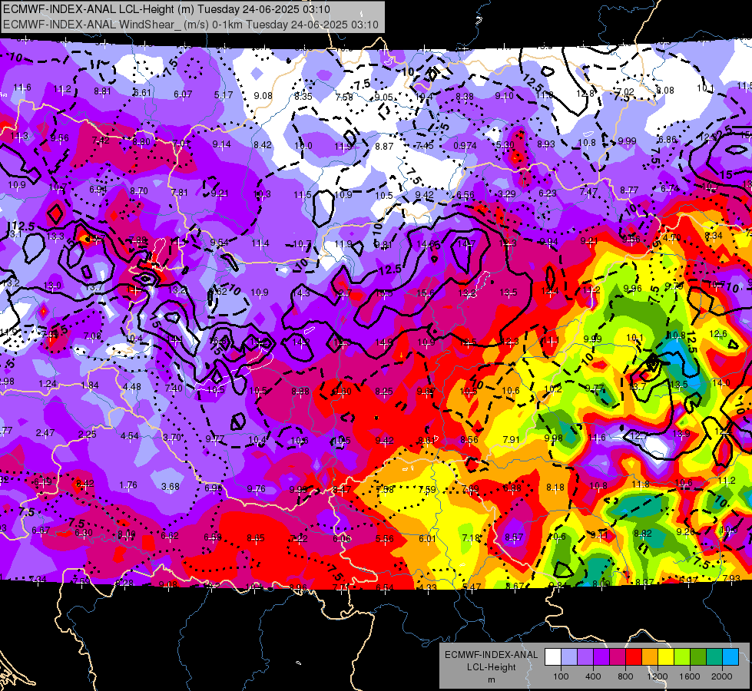This screenshot has width=752, height=691.
Task: Click the map value 14.0
Action: coord(721,382)
